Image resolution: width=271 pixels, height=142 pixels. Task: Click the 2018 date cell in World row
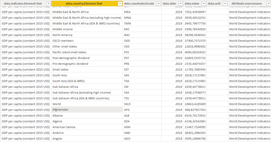click(172, 104)
